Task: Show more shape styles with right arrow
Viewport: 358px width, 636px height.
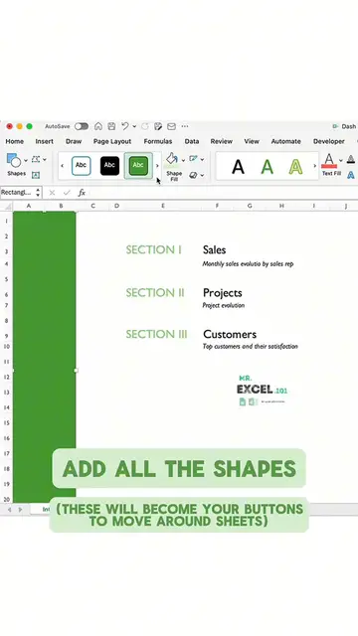Action: (x=157, y=166)
